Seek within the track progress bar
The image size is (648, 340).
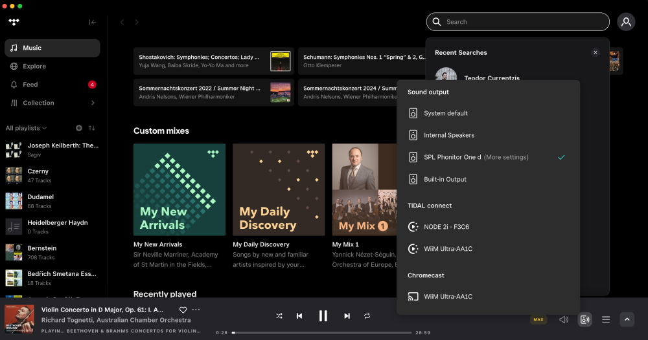point(322,333)
